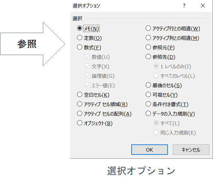Click the OK button
Screen dimensions: 213x182
149,150
